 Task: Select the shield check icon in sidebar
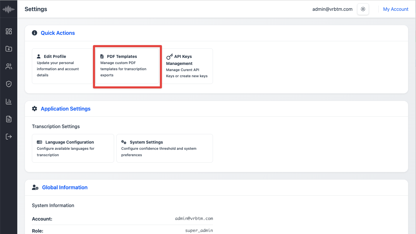9,84
